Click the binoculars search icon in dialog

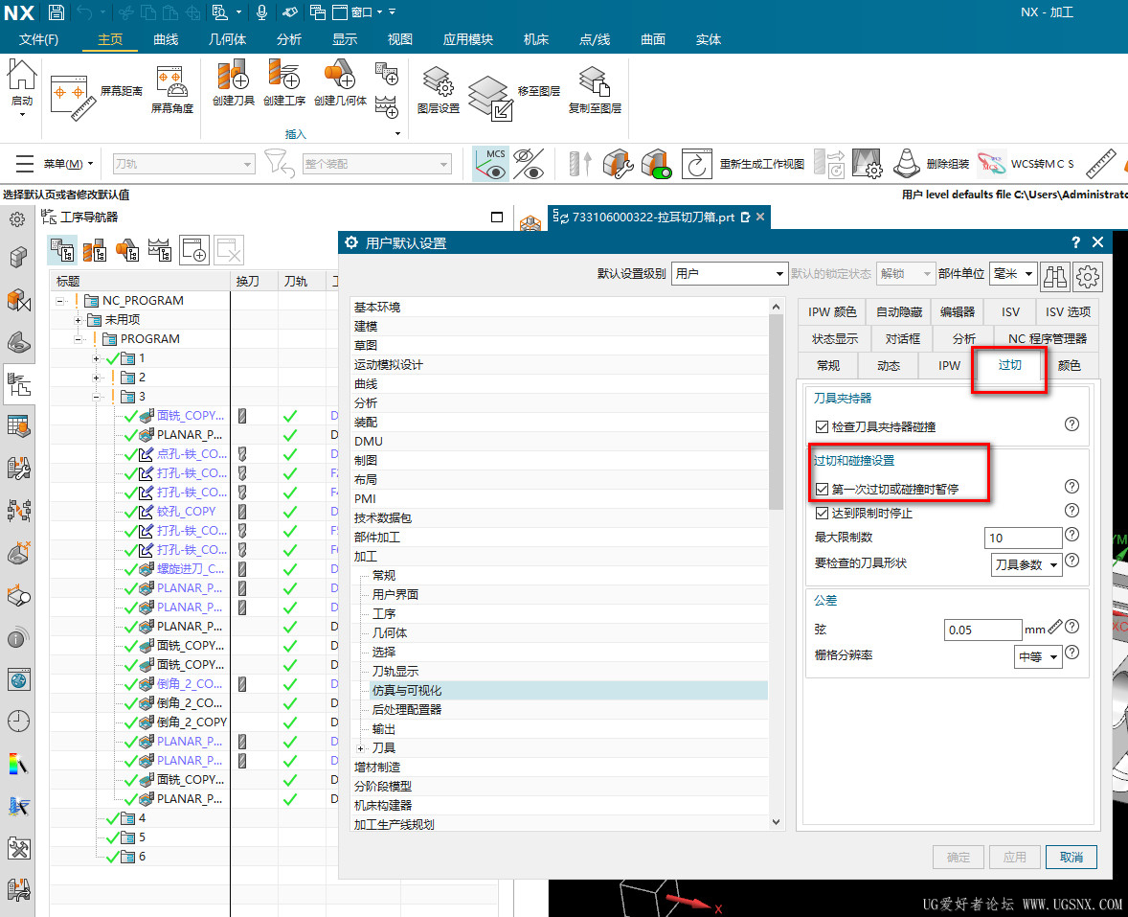pyautogui.click(x=1055, y=275)
